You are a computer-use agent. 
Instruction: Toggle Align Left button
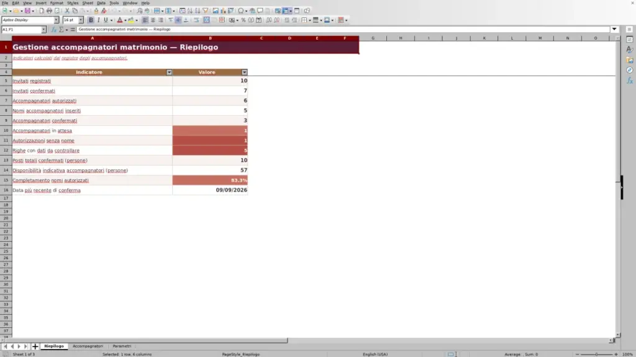[145, 20]
